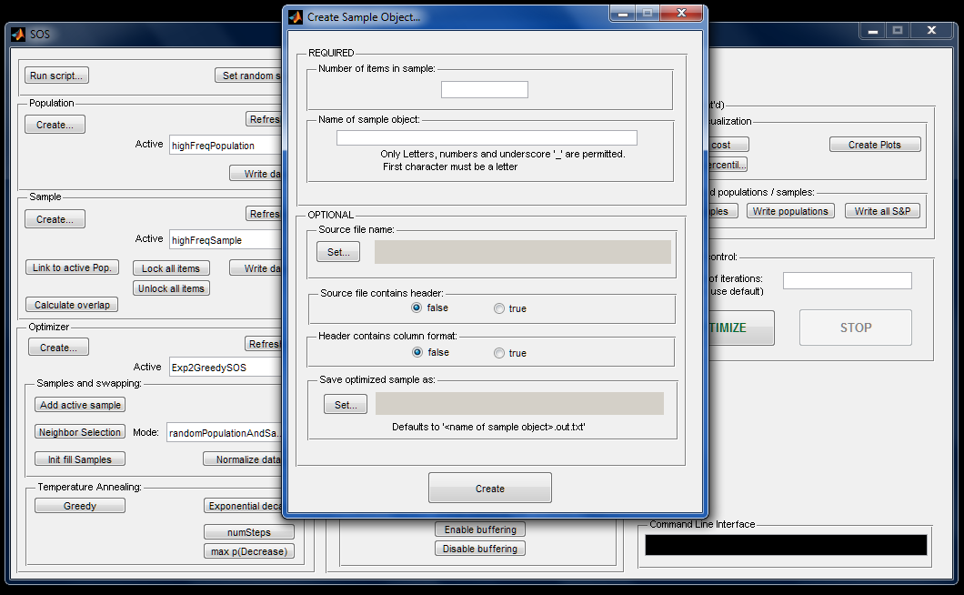Click Unlock all items button

pos(171,288)
